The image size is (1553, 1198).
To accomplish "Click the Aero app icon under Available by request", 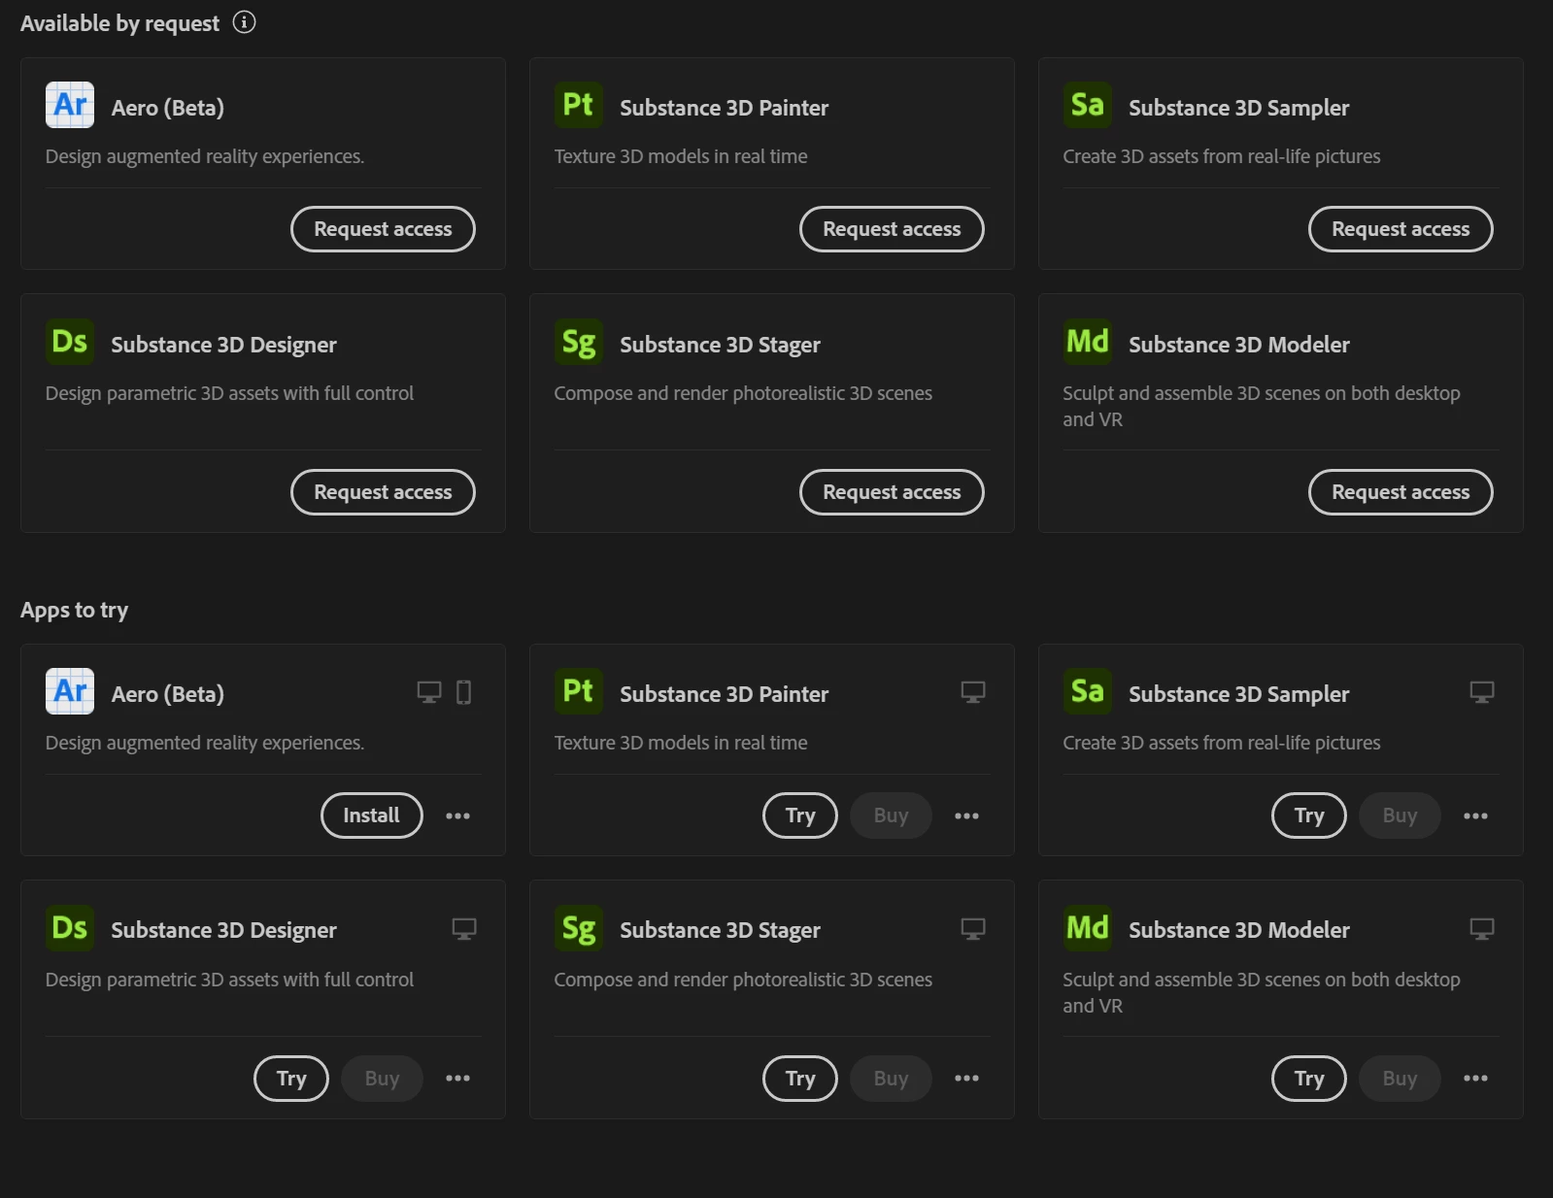I will pyautogui.click(x=70, y=105).
